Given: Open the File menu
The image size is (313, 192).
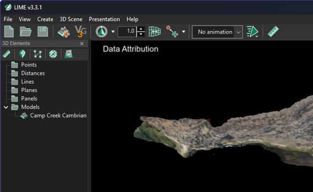Looking at the screenshot, I should pos(8,19).
